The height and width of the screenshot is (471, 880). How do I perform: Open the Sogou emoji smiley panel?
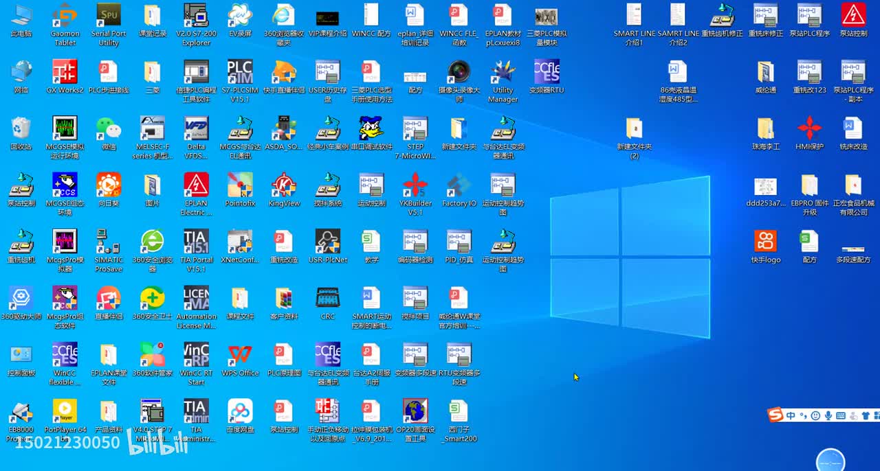[x=815, y=415]
